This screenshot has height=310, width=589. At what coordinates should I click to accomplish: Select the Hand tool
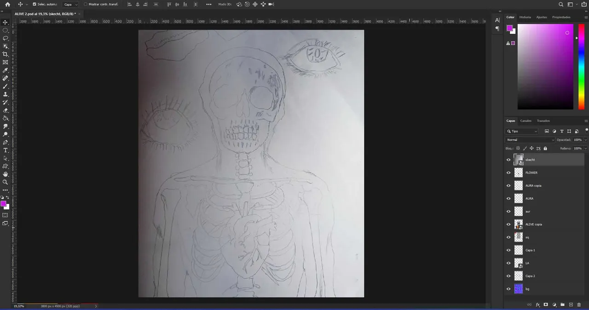(6, 174)
